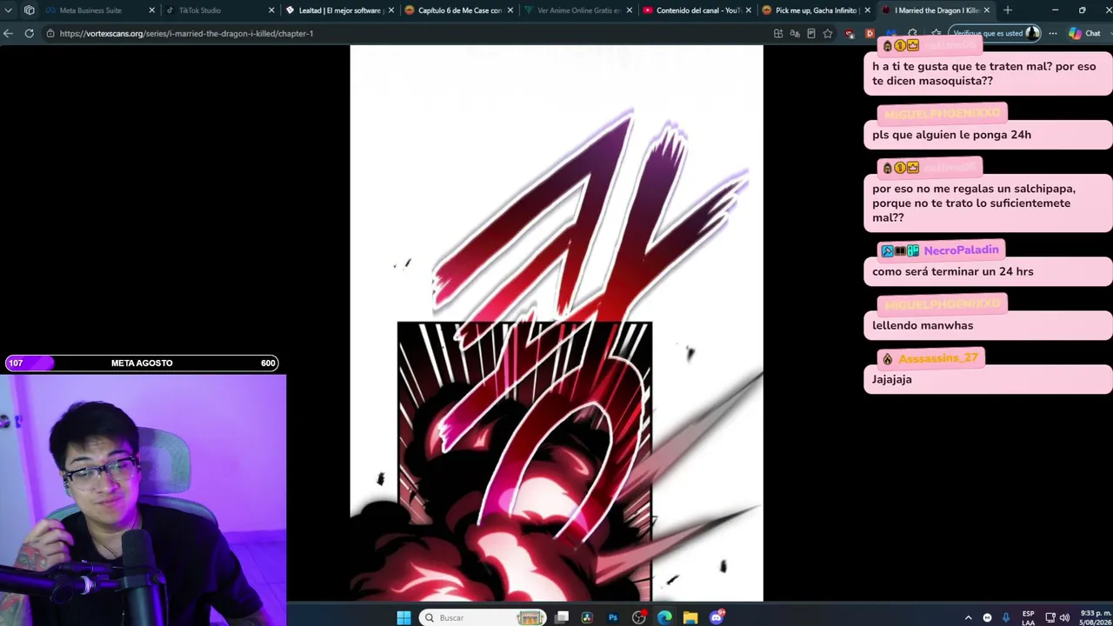
Task: Switch to the Capítulo 6 de Me Case tab
Action: tap(459, 10)
